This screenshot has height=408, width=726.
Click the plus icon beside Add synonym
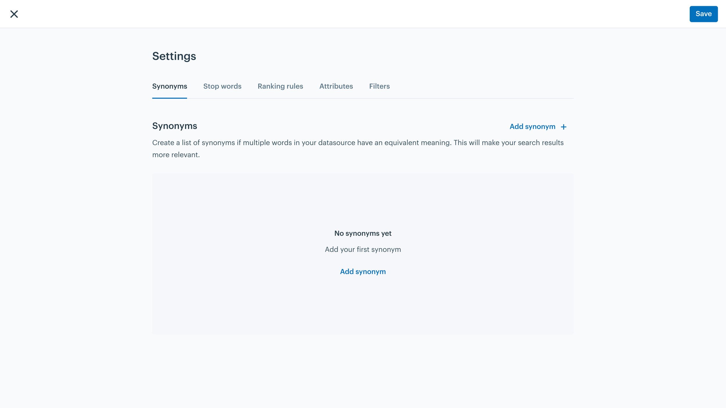click(563, 127)
